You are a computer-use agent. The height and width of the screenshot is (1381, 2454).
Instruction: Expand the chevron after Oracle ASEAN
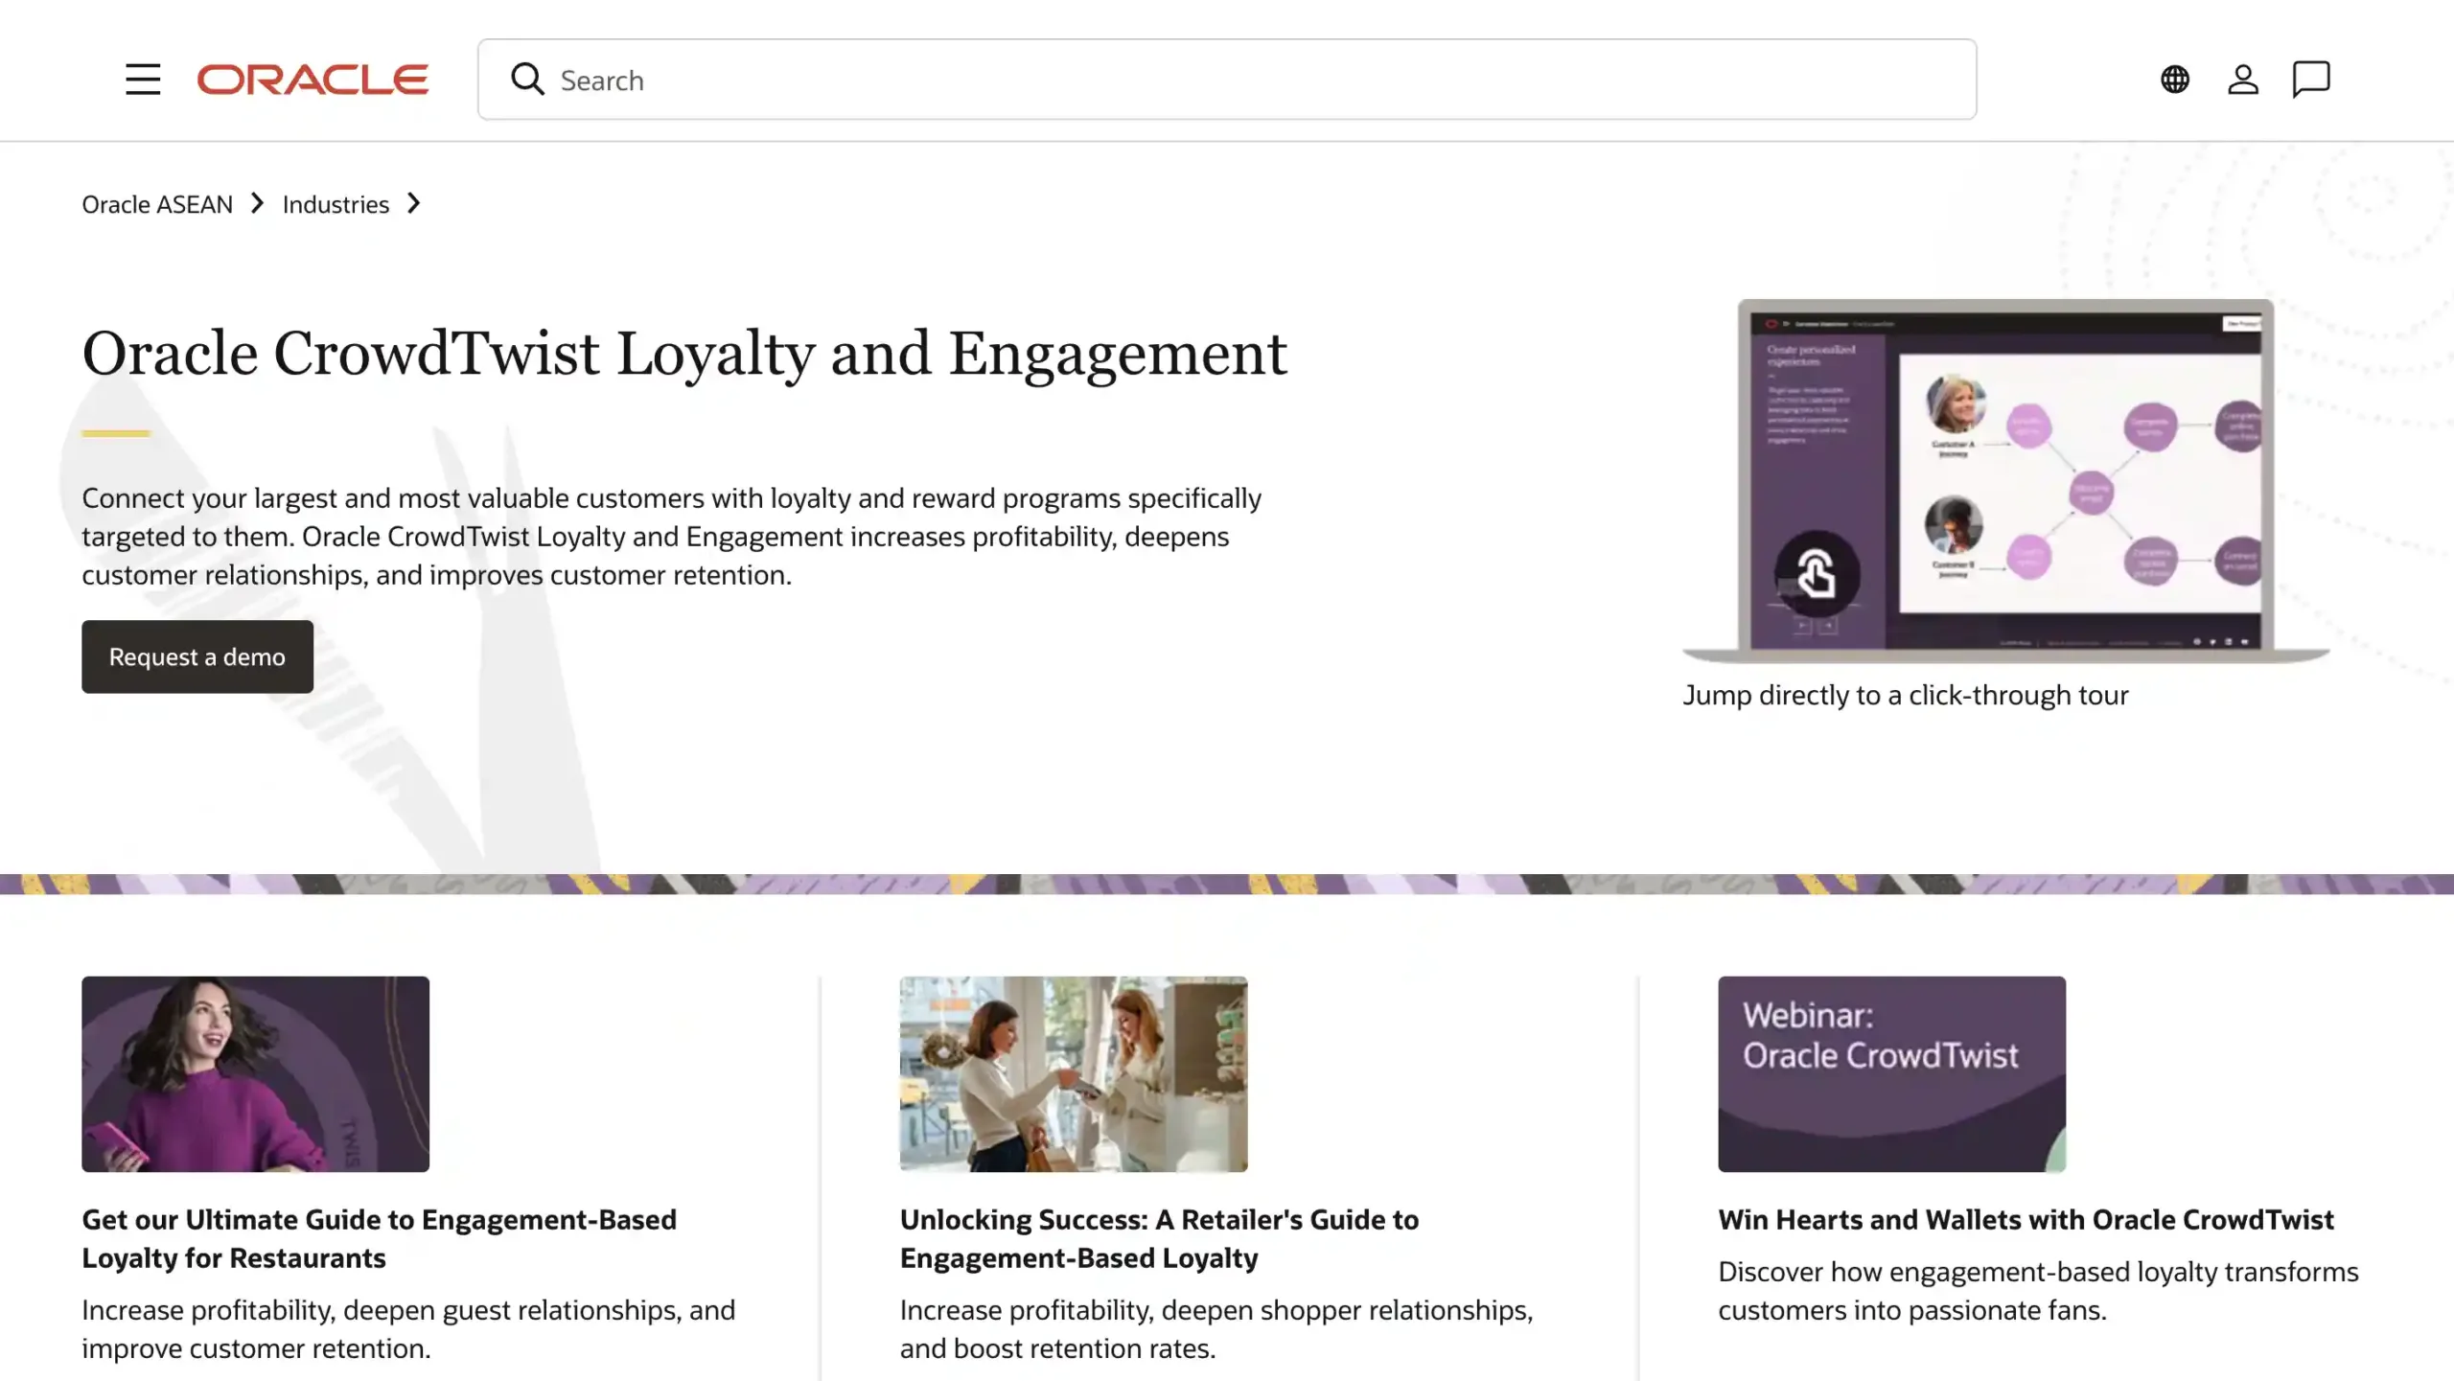(257, 203)
